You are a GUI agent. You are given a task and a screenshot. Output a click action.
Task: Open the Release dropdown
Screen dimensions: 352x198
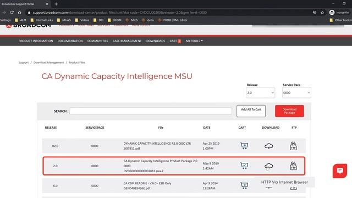[x=260, y=93]
